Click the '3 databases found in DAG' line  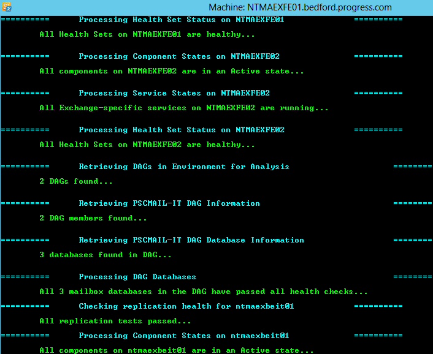click(x=105, y=255)
